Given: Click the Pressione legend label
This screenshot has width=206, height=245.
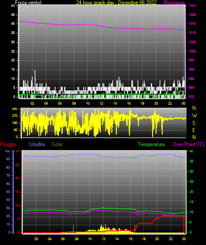Looking at the screenshot, I should pyautogui.click(x=174, y=3).
